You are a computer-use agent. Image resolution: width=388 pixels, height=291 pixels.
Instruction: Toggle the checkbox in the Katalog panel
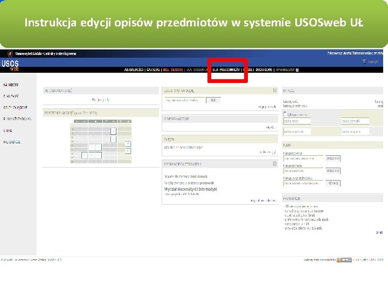(x=285, y=114)
